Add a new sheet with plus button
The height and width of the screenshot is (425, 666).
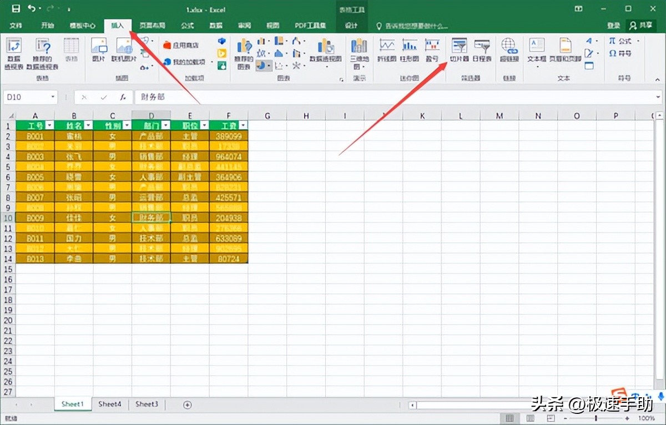tap(188, 404)
